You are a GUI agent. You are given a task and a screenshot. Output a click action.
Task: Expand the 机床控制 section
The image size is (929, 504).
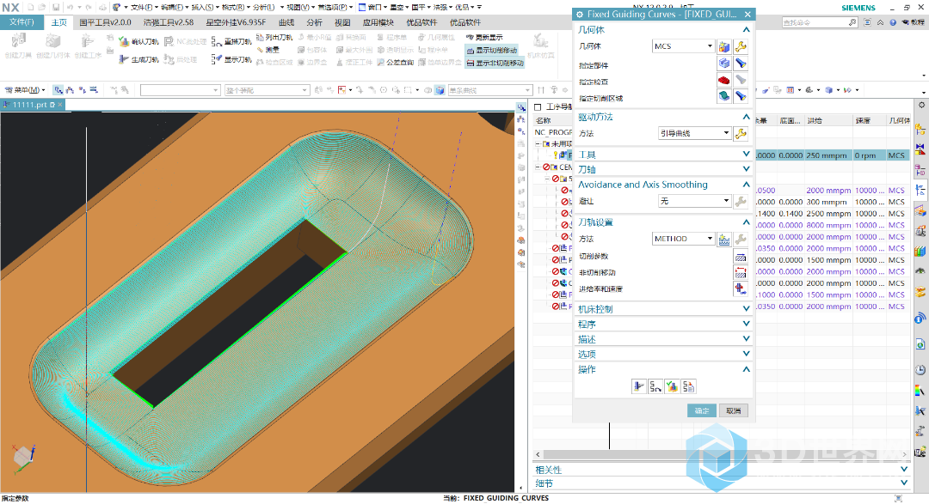pyautogui.click(x=663, y=309)
